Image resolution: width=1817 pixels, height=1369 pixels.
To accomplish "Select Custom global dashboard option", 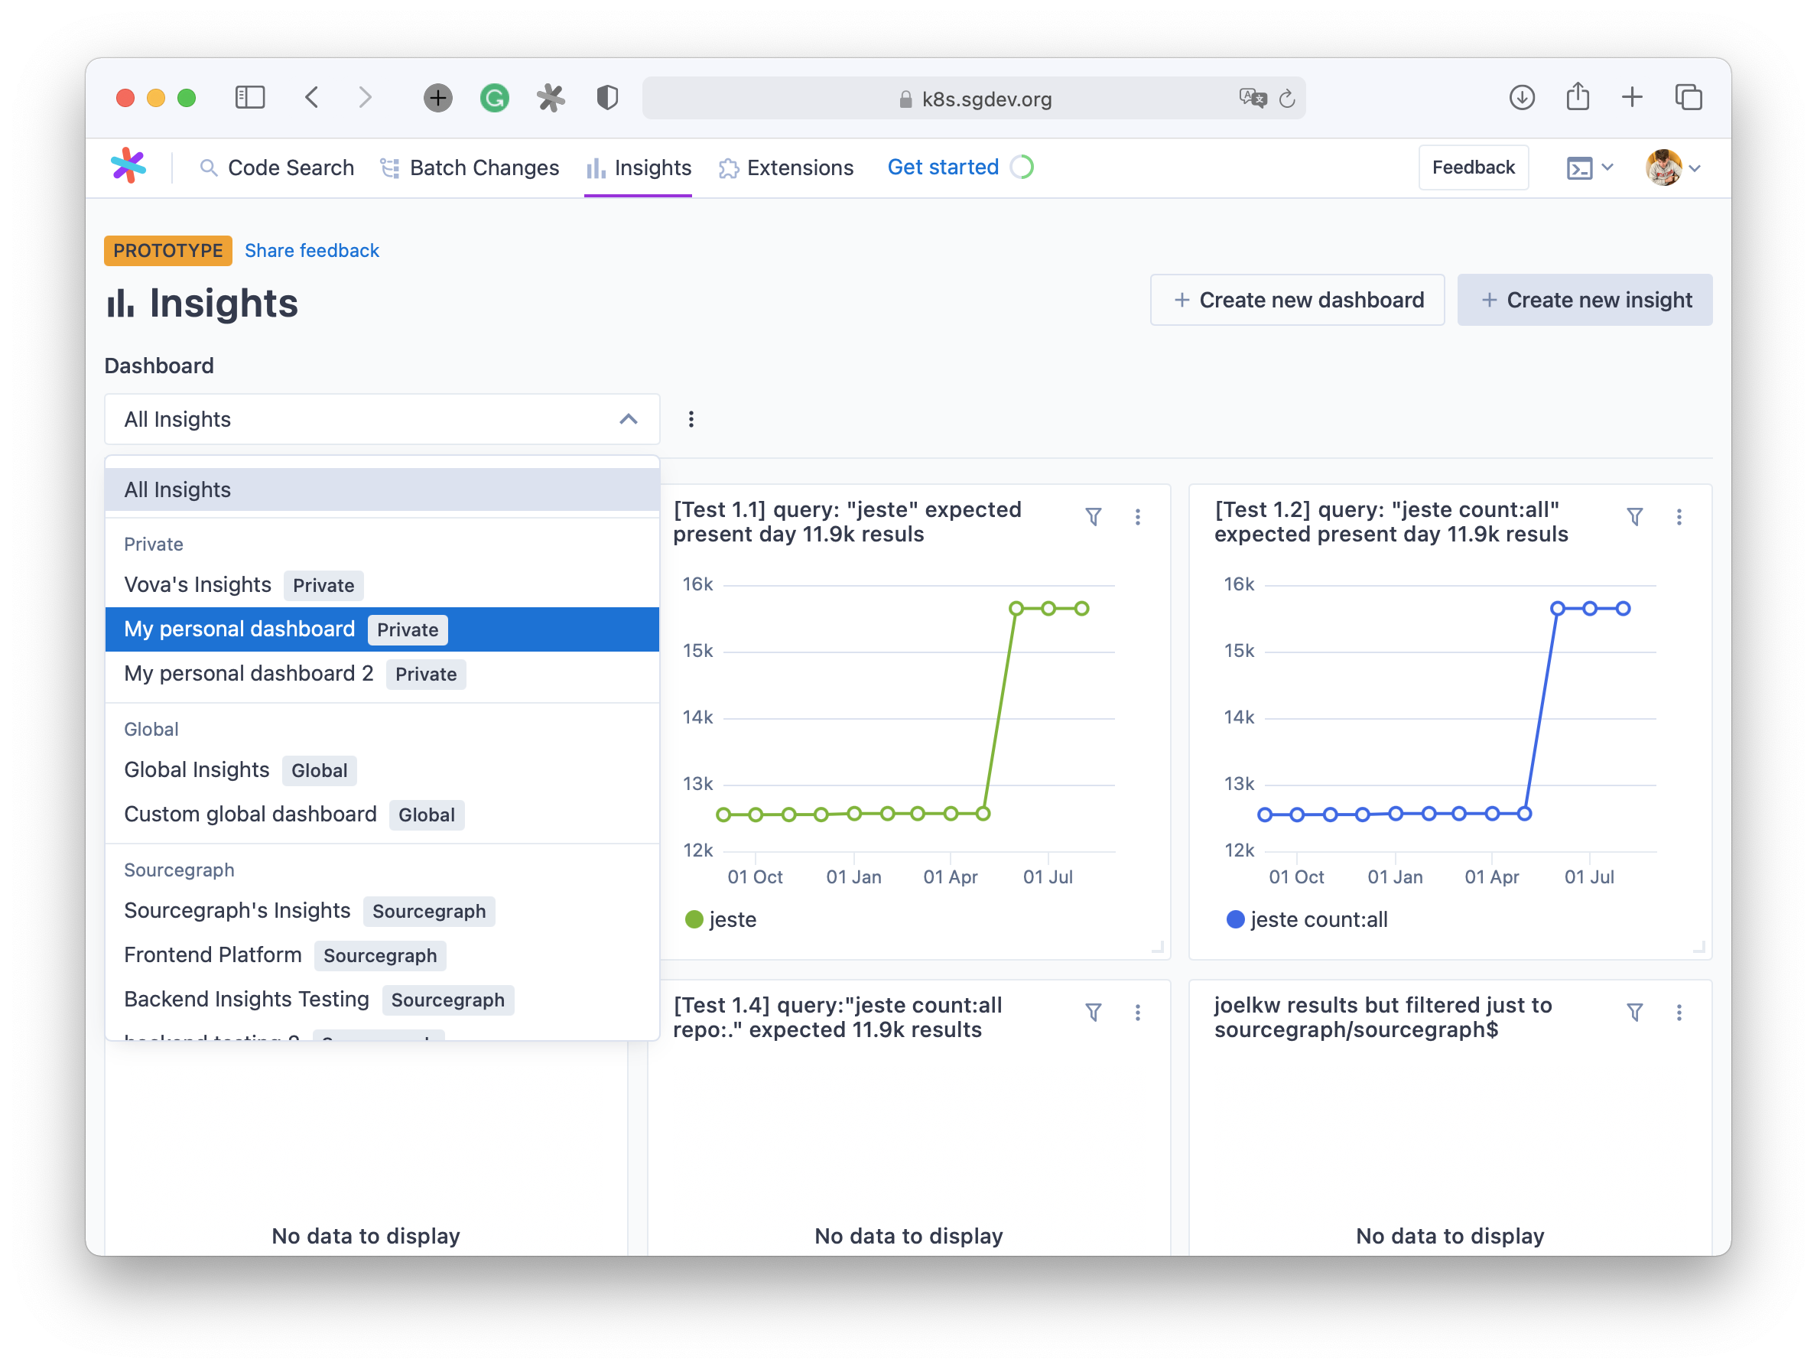I will 382,815.
